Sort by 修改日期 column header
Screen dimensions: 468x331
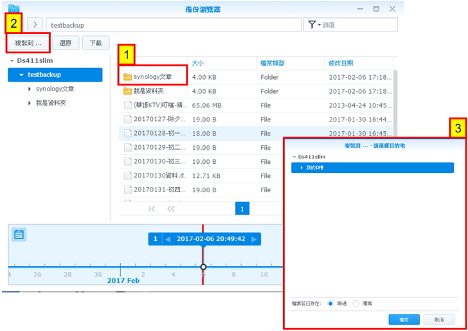341,63
